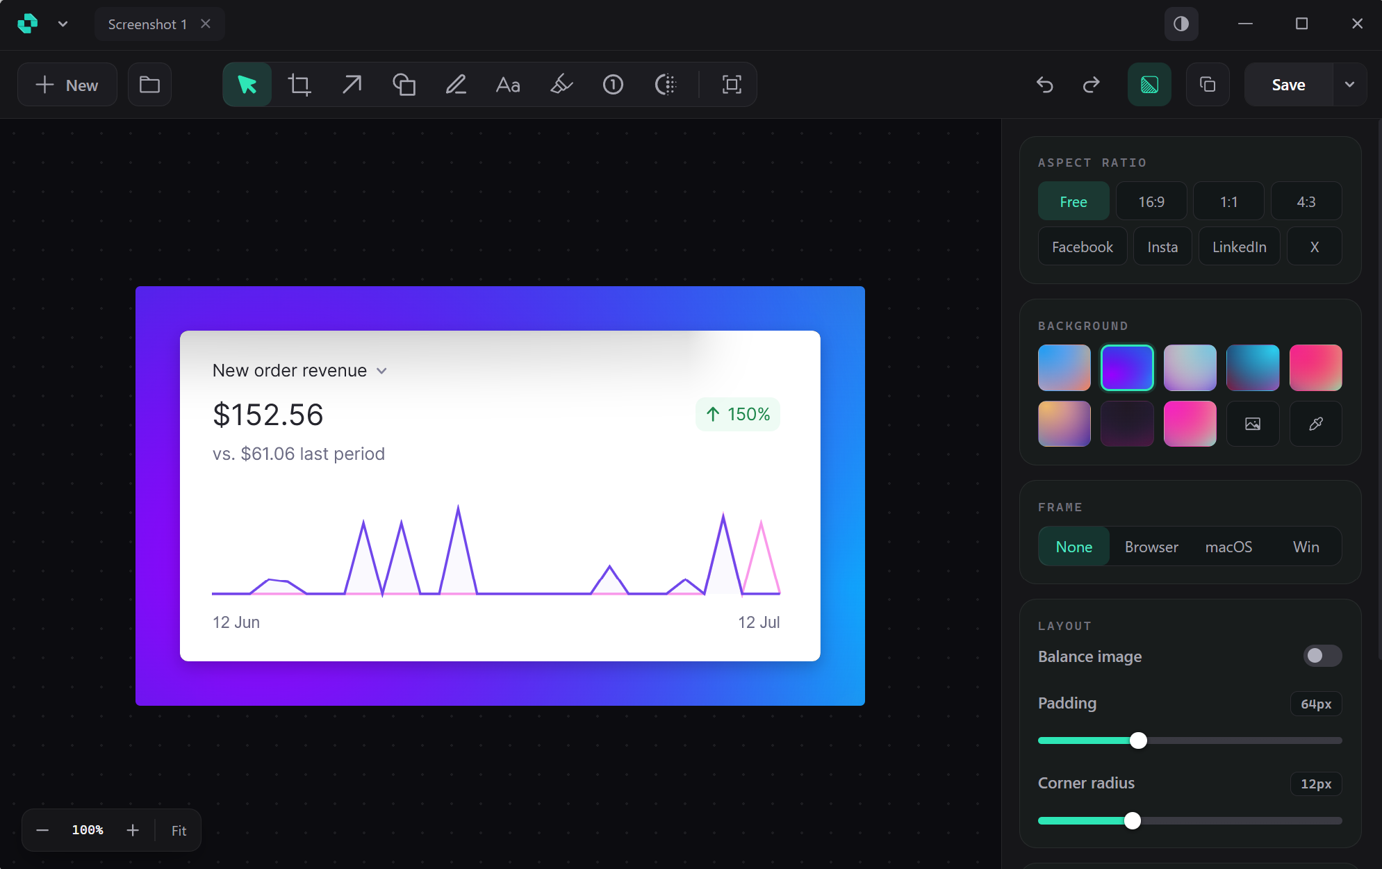Click the app logo icon

pos(28,24)
